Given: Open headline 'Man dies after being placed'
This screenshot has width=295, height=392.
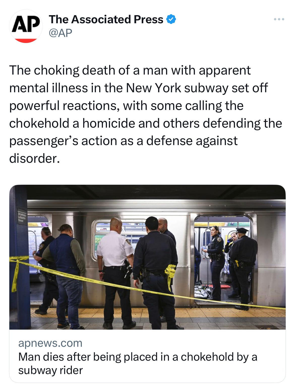Looking at the screenshot, I should (138, 363).
